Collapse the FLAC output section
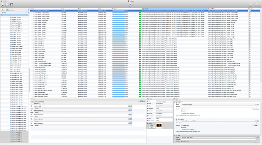This screenshot has width=262, height=145. pyautogui.click(x=175, y=103)
